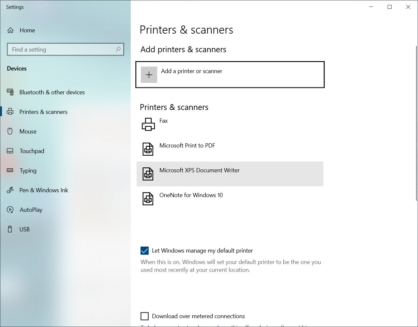Click the plus icon to add printer
The width and height of the screenshot is (418, 327).
(149, 75)
